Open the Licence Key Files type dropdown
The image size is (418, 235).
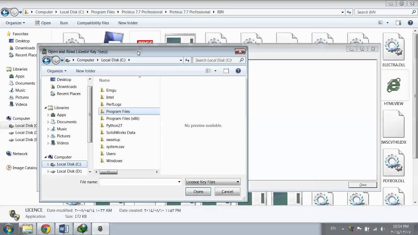click(213, 182)
